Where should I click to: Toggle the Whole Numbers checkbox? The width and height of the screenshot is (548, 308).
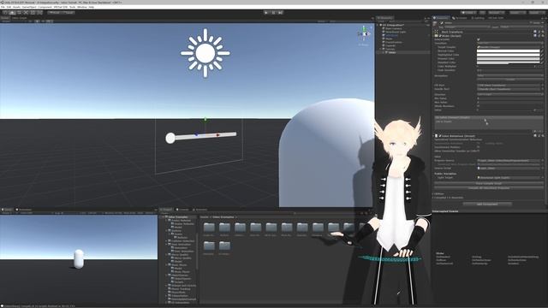pos(479,106)
